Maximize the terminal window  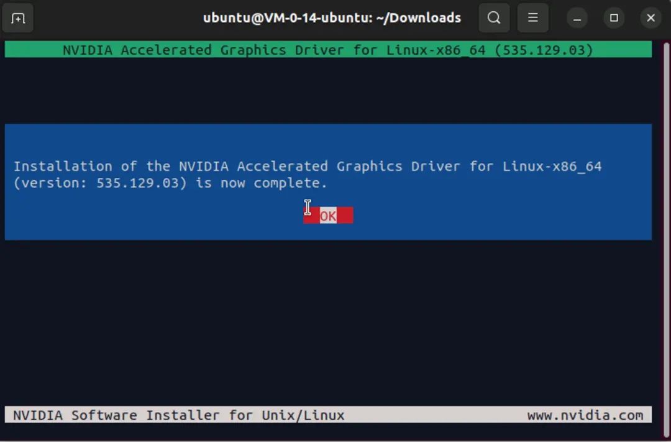pyautogui.click(x=614, y=18)
